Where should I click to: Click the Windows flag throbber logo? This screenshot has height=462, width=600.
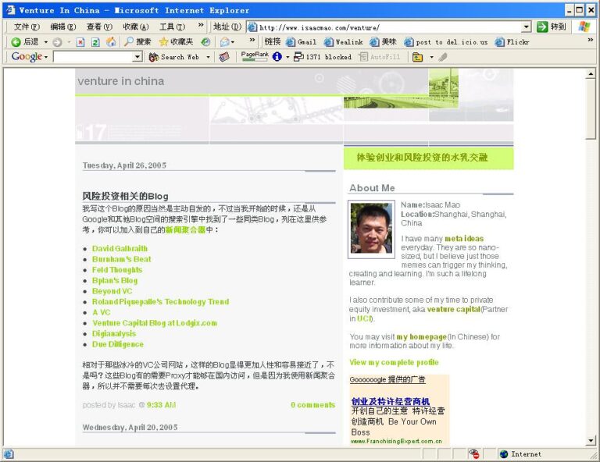pos(584,27)
